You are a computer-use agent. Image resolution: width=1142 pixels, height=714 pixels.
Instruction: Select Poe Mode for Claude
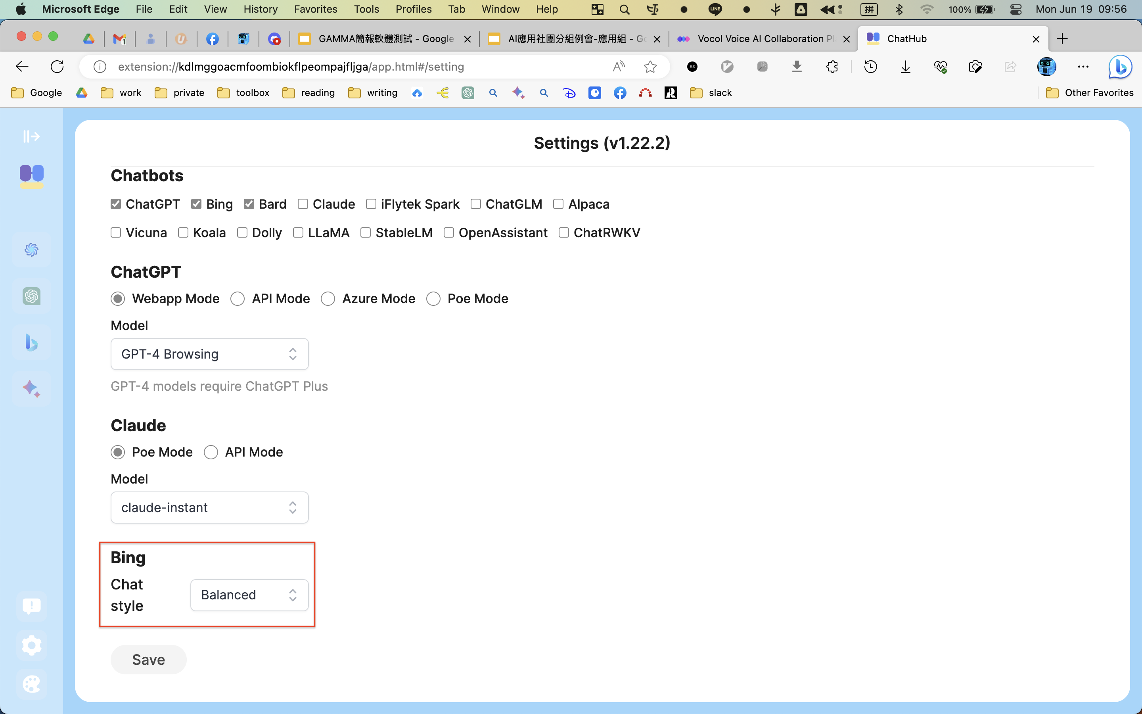click(118, 452)
